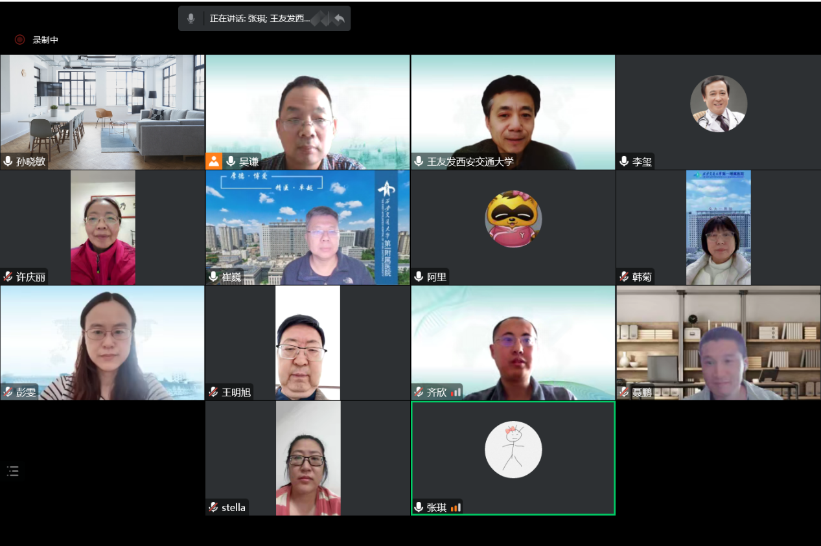The height and width of the screenshot is (546, 821).
Task: Select stella's video tile
Action: pos(308,458)
